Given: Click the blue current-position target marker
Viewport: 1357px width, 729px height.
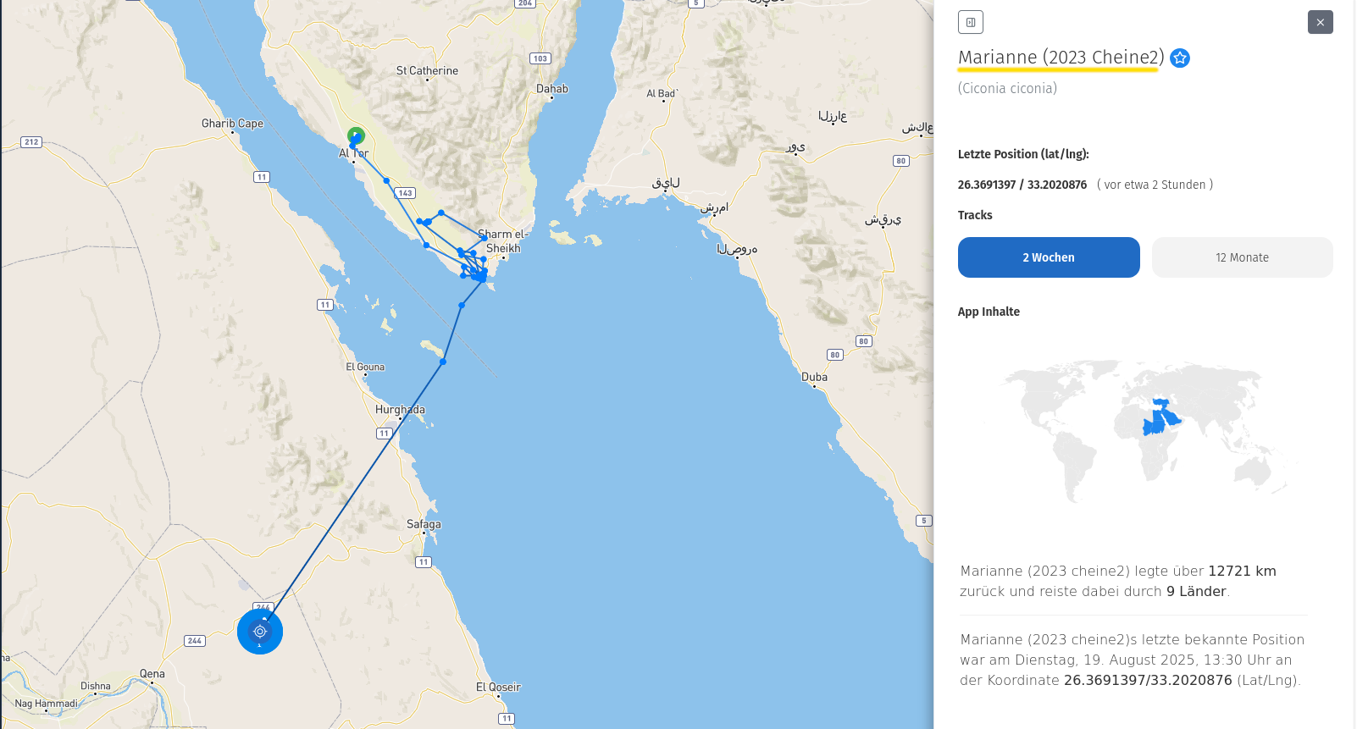Looking at the screenshot, I should point(260,632).
